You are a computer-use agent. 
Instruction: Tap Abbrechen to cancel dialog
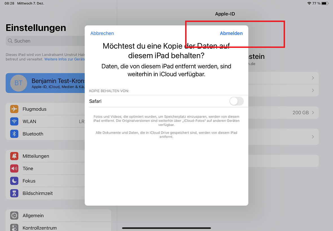coord(102,33)
